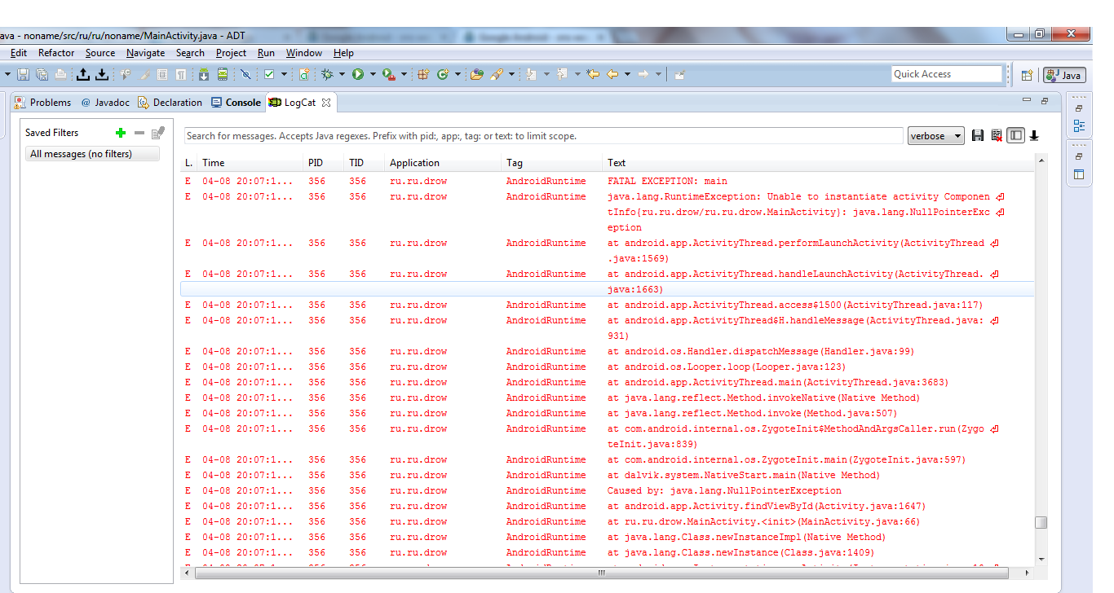1114x593 pixels.
Task: Click the vertical scrollbar thumb in log
Action: [1041, 523]
